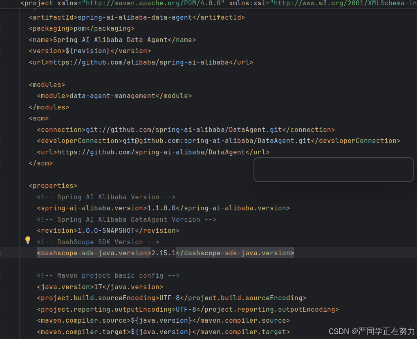Select the name Spring AI Alibaba Data Agent line
417x339 pixels.
[112, 40]
